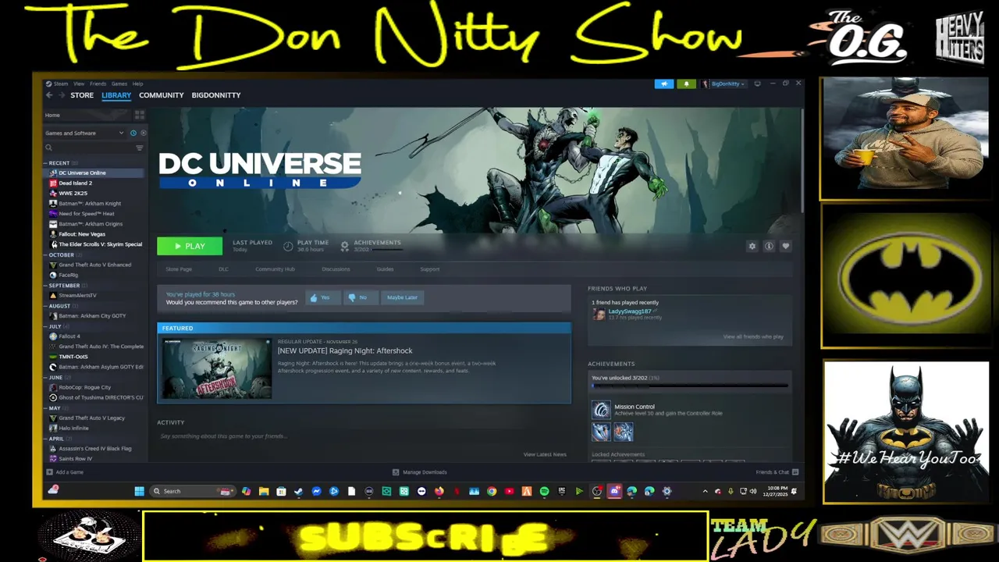
Task: Click No on the recommendation prompt
Action: pyautogui.click(x=359, y=297)
